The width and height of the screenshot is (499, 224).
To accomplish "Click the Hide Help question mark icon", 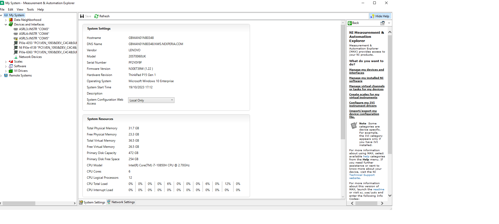I will tap(372, 16).
